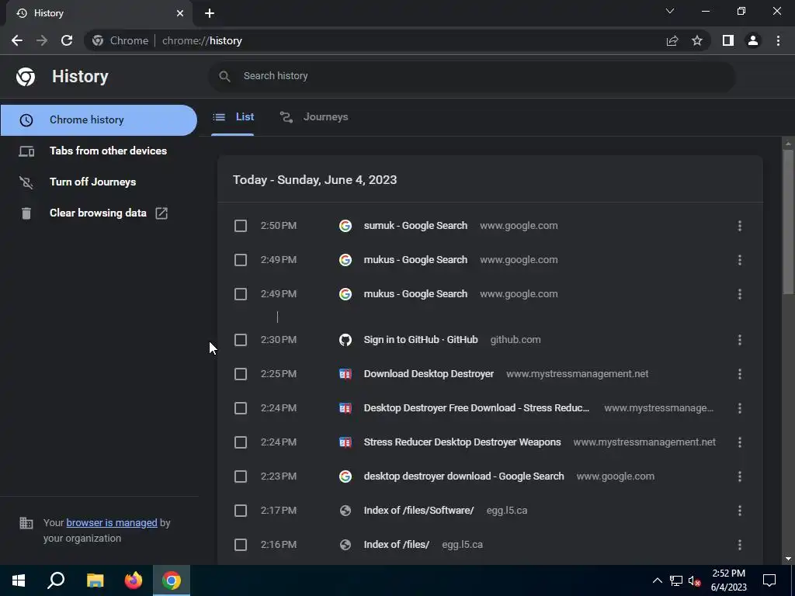Click the managed organization building icon
Viewport: 795px width, 596px height.
(x=26, y=522)
